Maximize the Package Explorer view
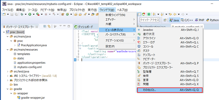The width and height of the screenshot is (219, 100). coord(69,26)
